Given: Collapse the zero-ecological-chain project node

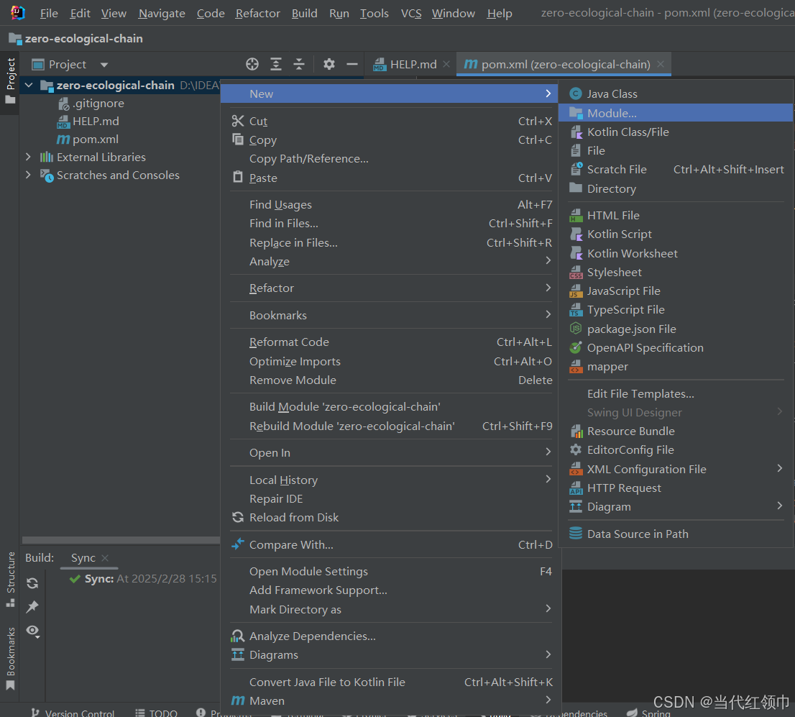Looking at the screenshot, I should [29, 86].
